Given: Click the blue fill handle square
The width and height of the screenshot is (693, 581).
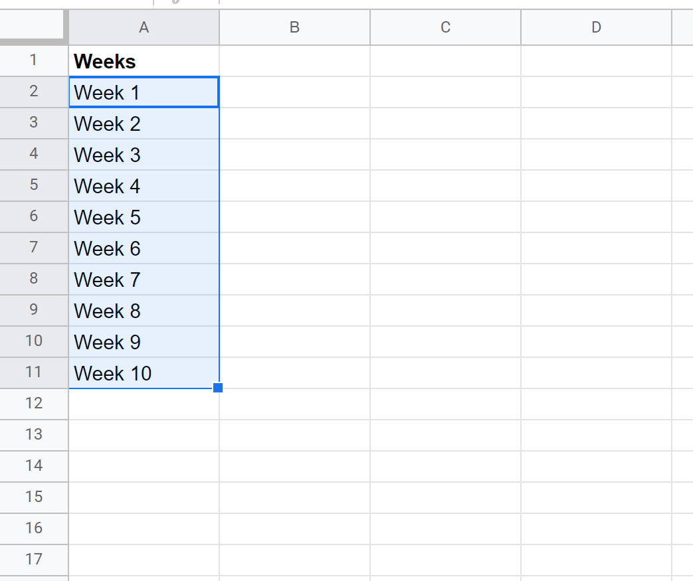Looking at the screenshot, I should [x=218, y=388].
